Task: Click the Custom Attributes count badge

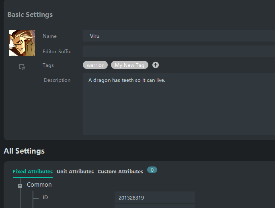Action: [x=152, y=170]
